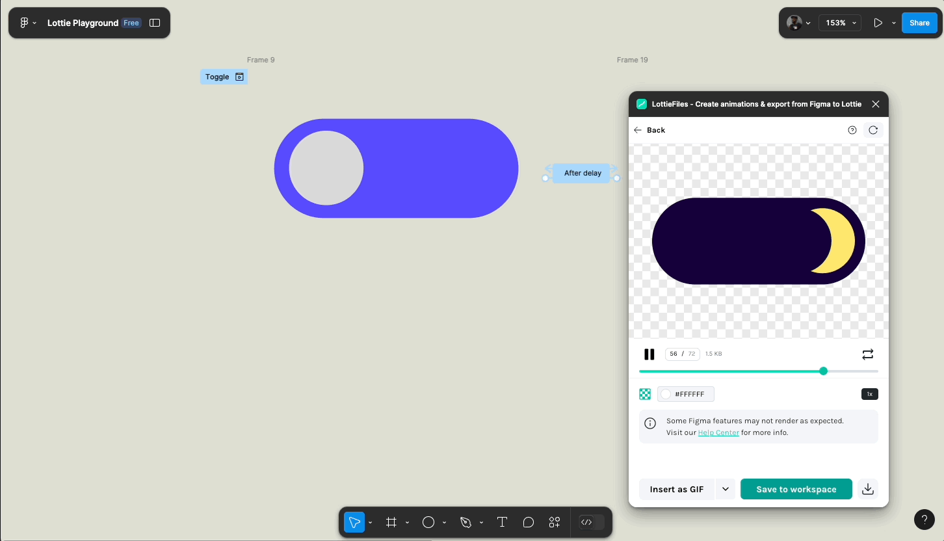Refresh the LottieFiles plugin preview
Image resolution: width=944 pixels, height=541 pixels.
(x=873, y=130)
